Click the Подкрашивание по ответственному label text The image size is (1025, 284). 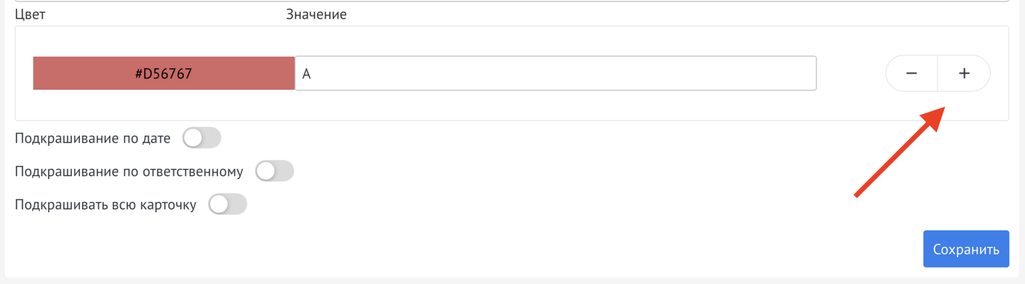pos(129,172)
